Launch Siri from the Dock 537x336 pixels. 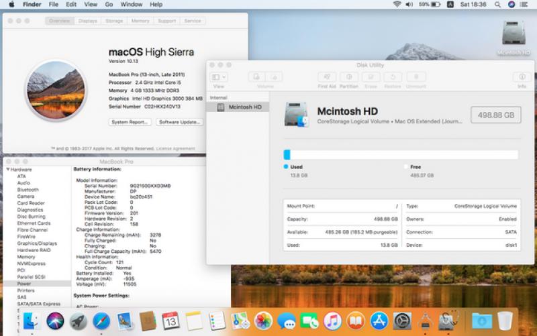[55, 321]
